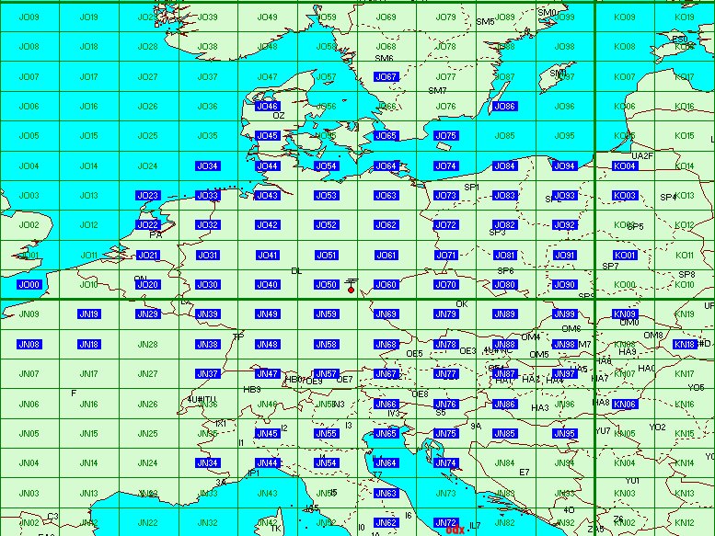
Task: Select the unworked KO09 grid square
Action: pos(624,17)
